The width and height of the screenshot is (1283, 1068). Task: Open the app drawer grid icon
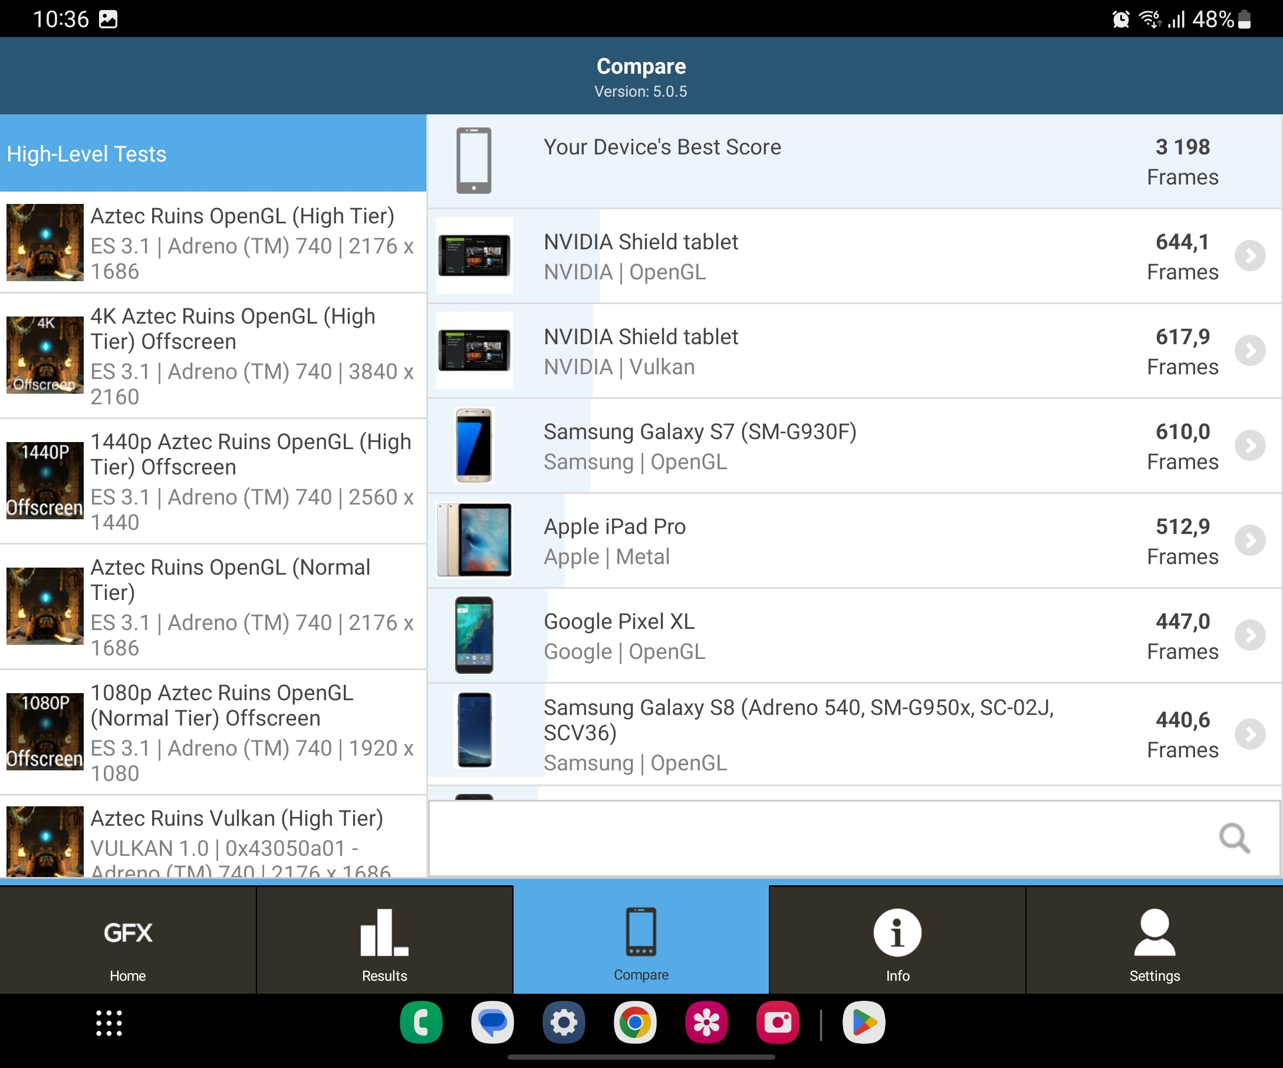coord(108,1023)
